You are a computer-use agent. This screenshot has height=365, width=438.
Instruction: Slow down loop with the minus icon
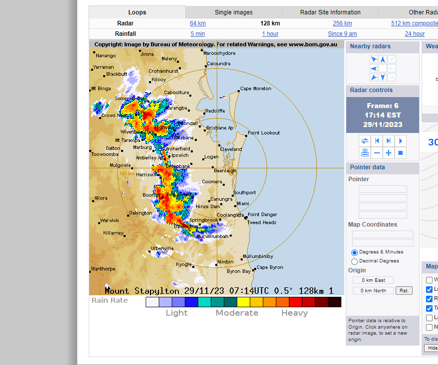click(377, 153)
